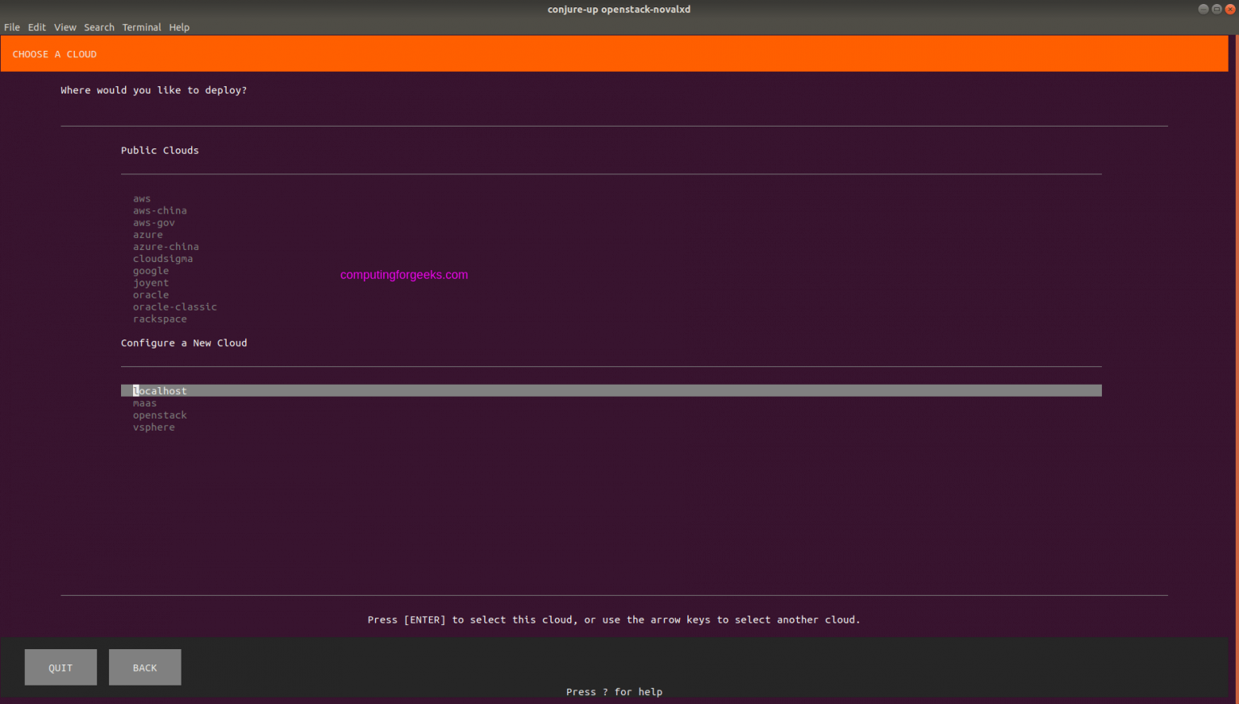
Task: Open the View menu
Action: 65,27
